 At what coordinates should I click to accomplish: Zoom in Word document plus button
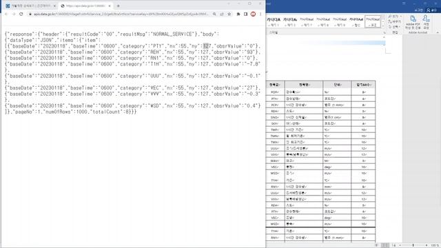click(427, 245)
